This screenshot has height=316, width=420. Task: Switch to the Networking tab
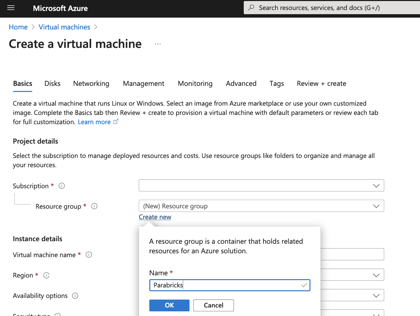coord(91,84)
